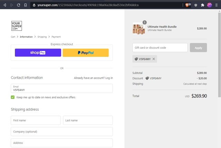Viewport: 221px width, 148px height.
Task: Open the browser profile avatar
Action: point(210,5)
